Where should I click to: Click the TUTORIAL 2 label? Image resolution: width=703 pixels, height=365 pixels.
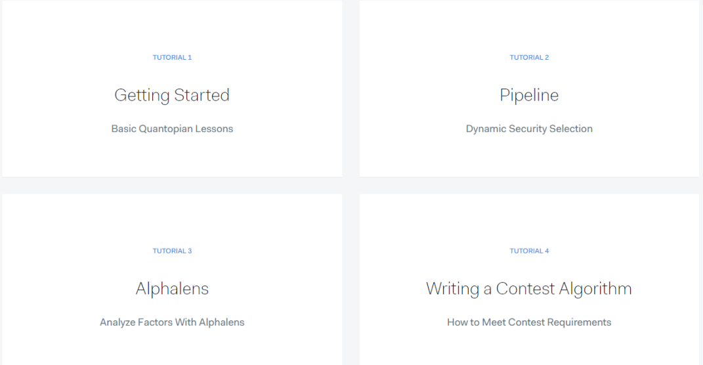click(x=529, y=58)
